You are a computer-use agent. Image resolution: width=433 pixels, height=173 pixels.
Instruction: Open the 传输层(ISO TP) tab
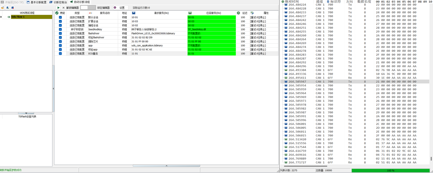(x=12, y=2)
